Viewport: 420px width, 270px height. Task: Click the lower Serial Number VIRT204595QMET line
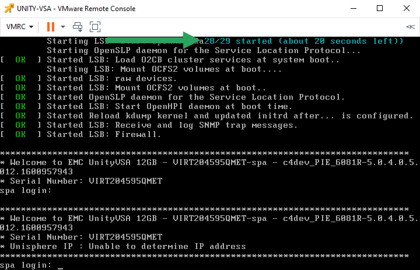[x=82, y=237]
